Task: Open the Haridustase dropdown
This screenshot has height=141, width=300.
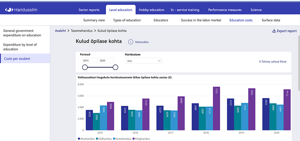Action: [144, 61]
